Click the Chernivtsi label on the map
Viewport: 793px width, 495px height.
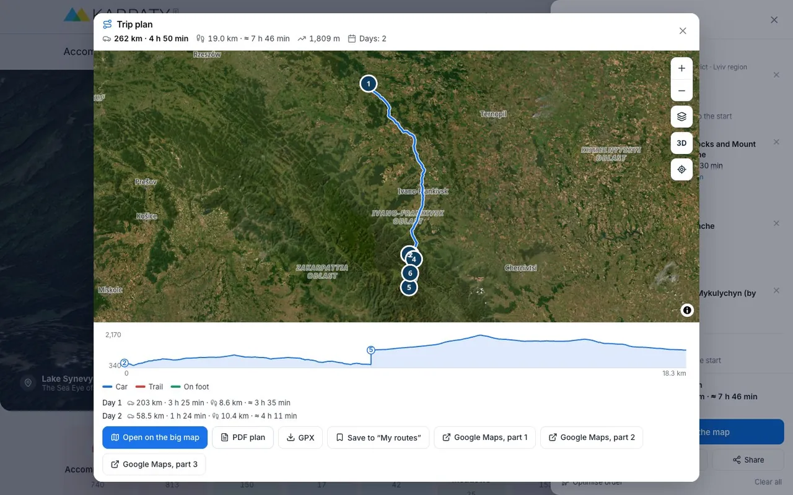pos(520,268)
